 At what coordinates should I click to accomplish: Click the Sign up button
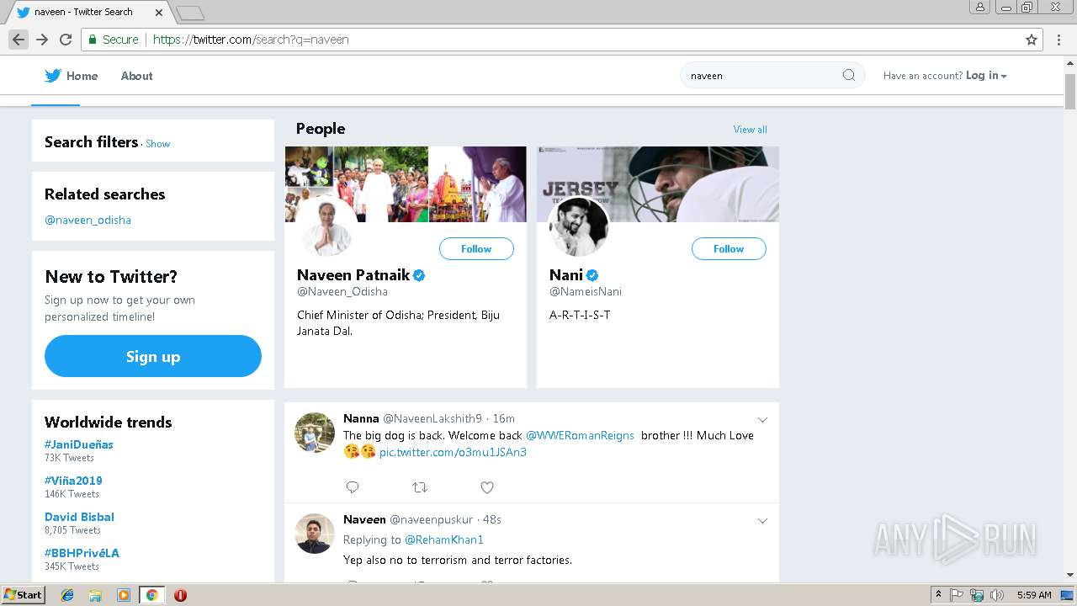click(153, 356)
